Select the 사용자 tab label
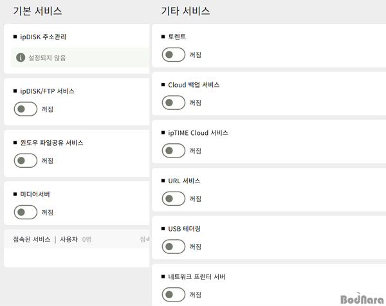This screenshot has width=386, height=306. coord(69,239)
